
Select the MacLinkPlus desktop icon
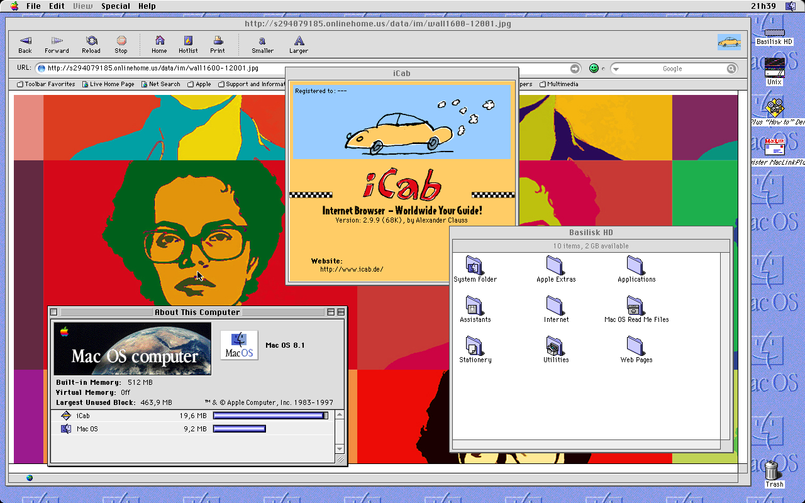pyautogui.click(x=775, y=152)
